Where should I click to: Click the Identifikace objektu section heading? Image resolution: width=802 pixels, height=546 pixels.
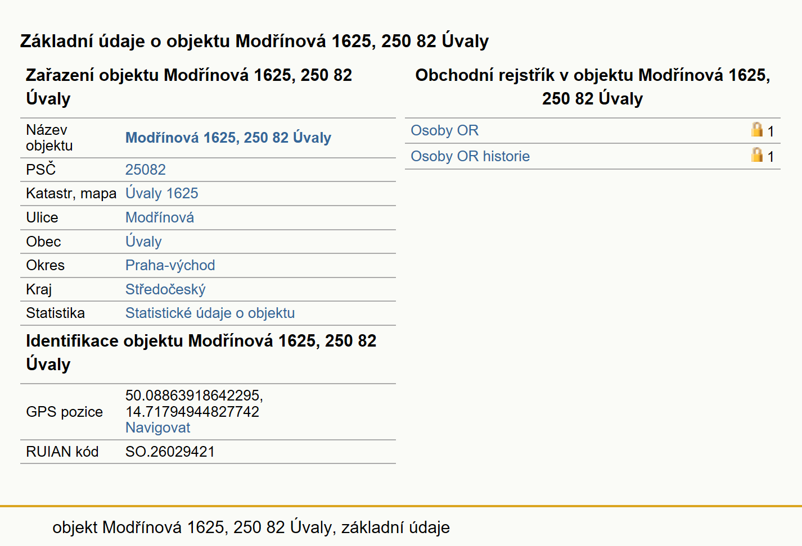(201, 352)
